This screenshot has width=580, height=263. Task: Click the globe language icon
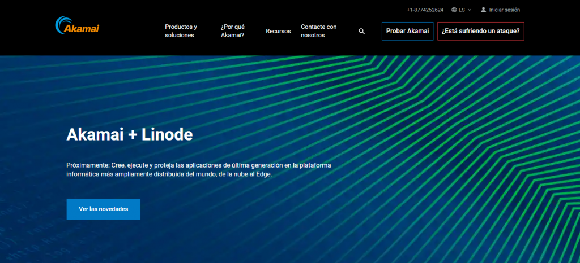click(454, 10)
